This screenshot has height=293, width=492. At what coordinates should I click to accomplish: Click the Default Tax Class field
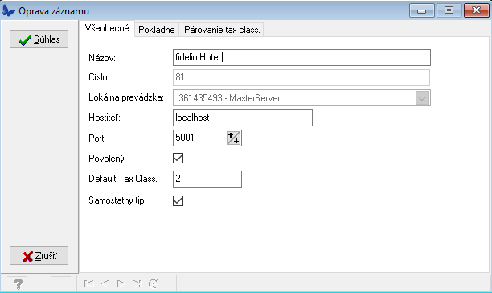(x=207, y=179)
